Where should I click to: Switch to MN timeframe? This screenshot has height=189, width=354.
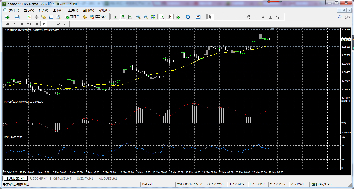coord(65,24)
